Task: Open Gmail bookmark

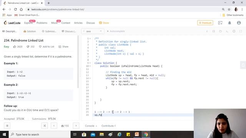Action: coord(27,15)
